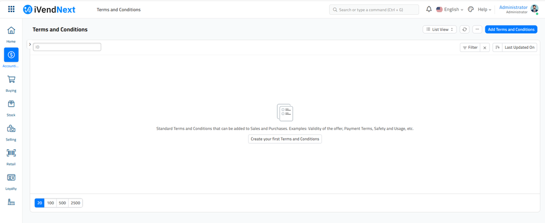
Task: Open the Administrator profile avatar
Action: (534, 9)
